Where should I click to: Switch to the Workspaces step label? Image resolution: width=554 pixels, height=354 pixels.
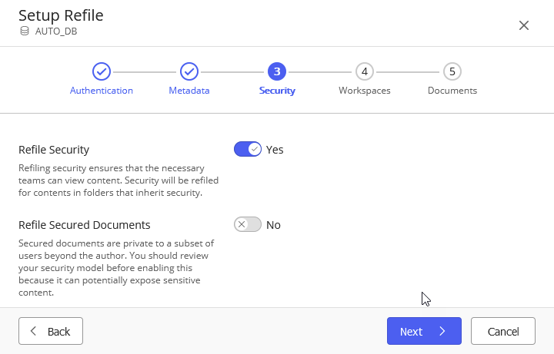pos(365,91)
